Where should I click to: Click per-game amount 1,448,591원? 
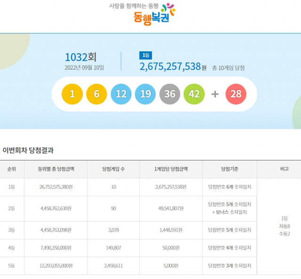171,230
